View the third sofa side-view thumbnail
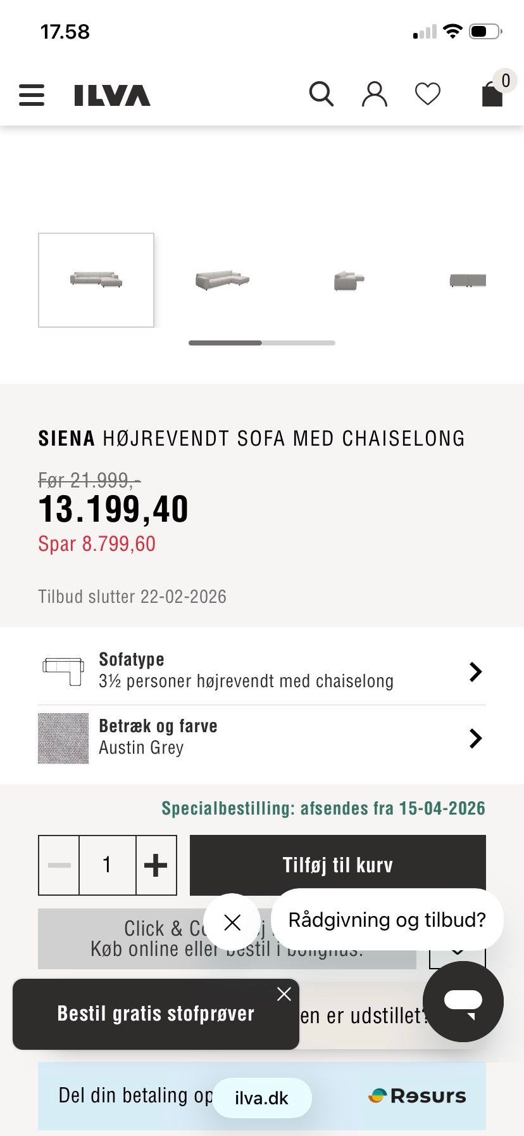Image resolution: width=524 pixels, height=1136 pixels. click(349, 280)
